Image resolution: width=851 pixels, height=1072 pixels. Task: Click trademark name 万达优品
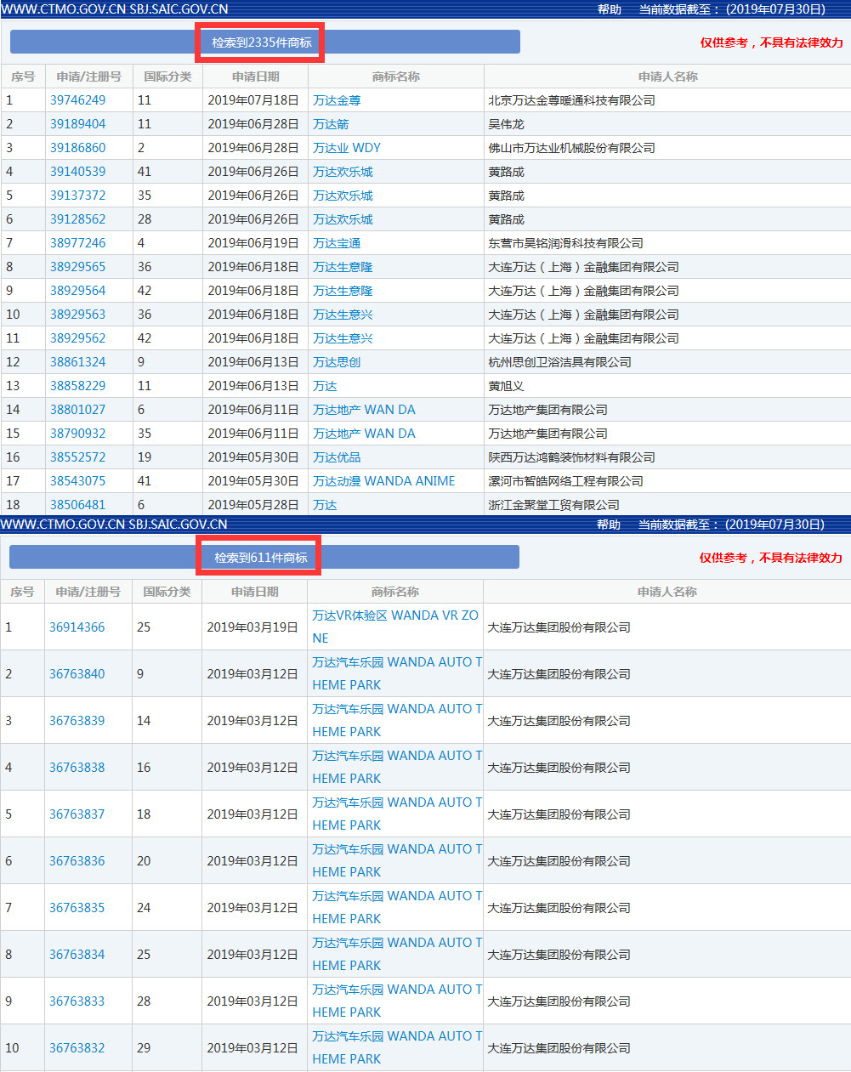coord(337,457)
